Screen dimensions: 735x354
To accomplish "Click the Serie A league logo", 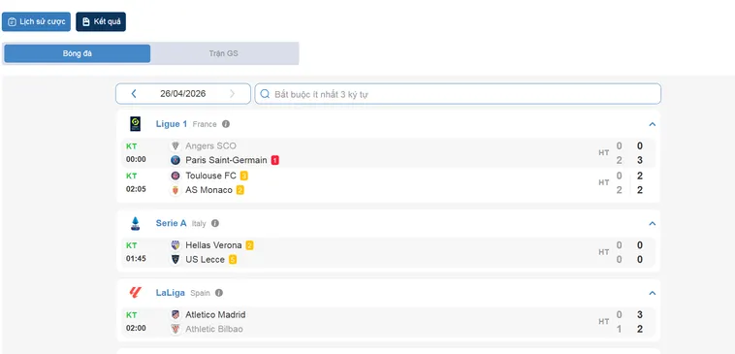I will pyautogui.click(x=135, y=223).
